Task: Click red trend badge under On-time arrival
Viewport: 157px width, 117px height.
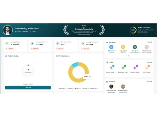Action: [x=60, y=49]
